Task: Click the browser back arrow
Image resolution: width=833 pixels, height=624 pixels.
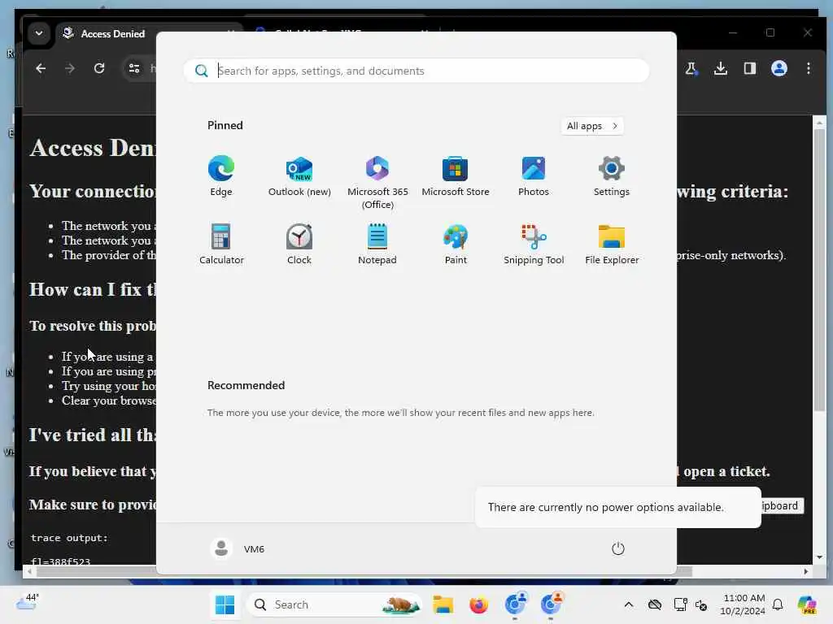Action: [41, 68]
